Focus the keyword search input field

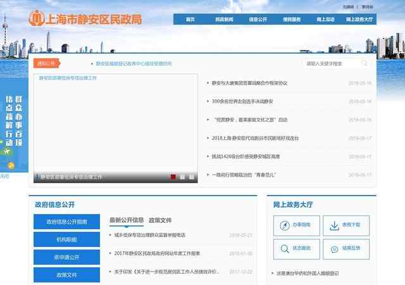click(330, 63)
